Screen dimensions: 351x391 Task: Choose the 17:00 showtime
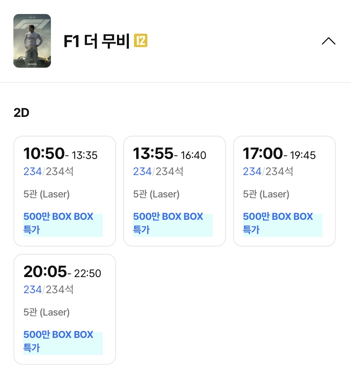tap(263, 154)
